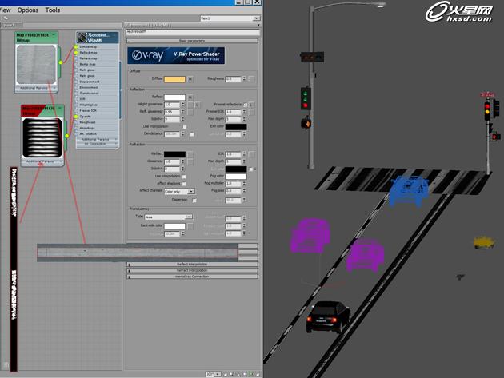
Task: Click the map button next to Reflect swatch
Action: coord(190,97)
